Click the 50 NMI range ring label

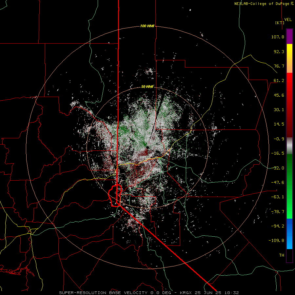[147, 87]
